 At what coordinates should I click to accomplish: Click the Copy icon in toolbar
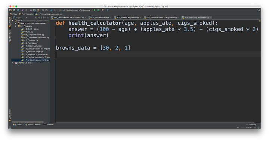(x=34, y=10)
